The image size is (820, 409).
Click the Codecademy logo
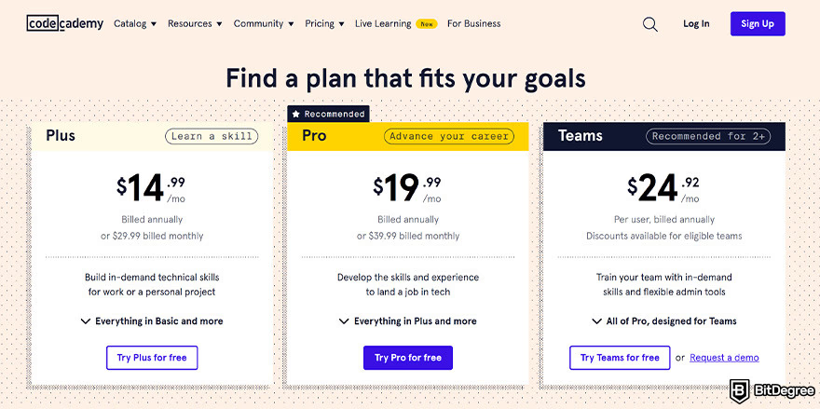coord(64,23)
